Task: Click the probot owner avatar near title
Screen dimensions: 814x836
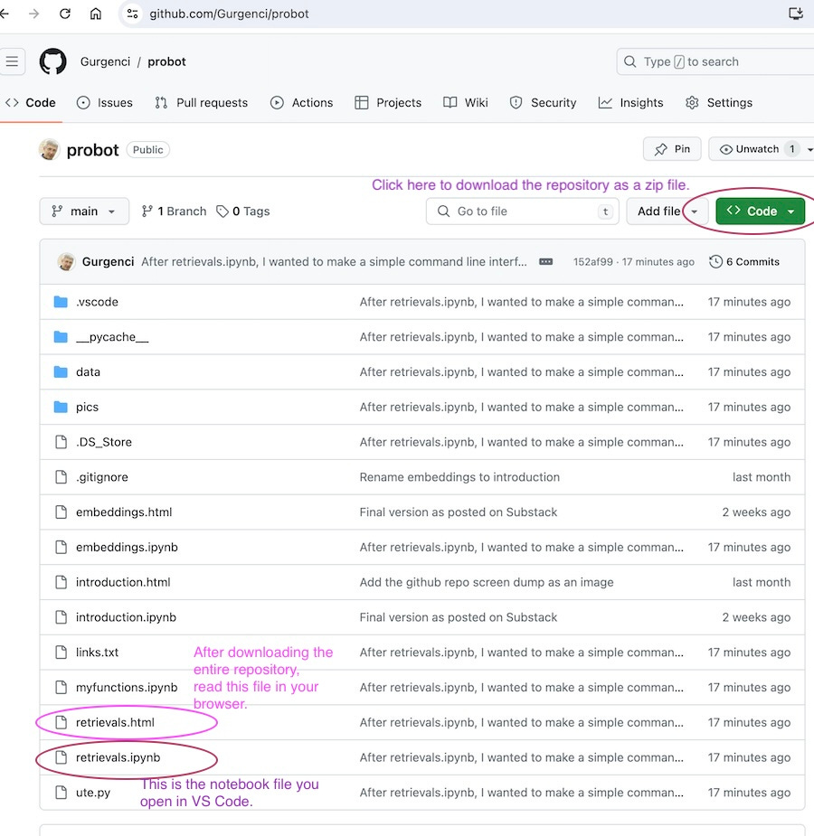Action: [49, 150]
